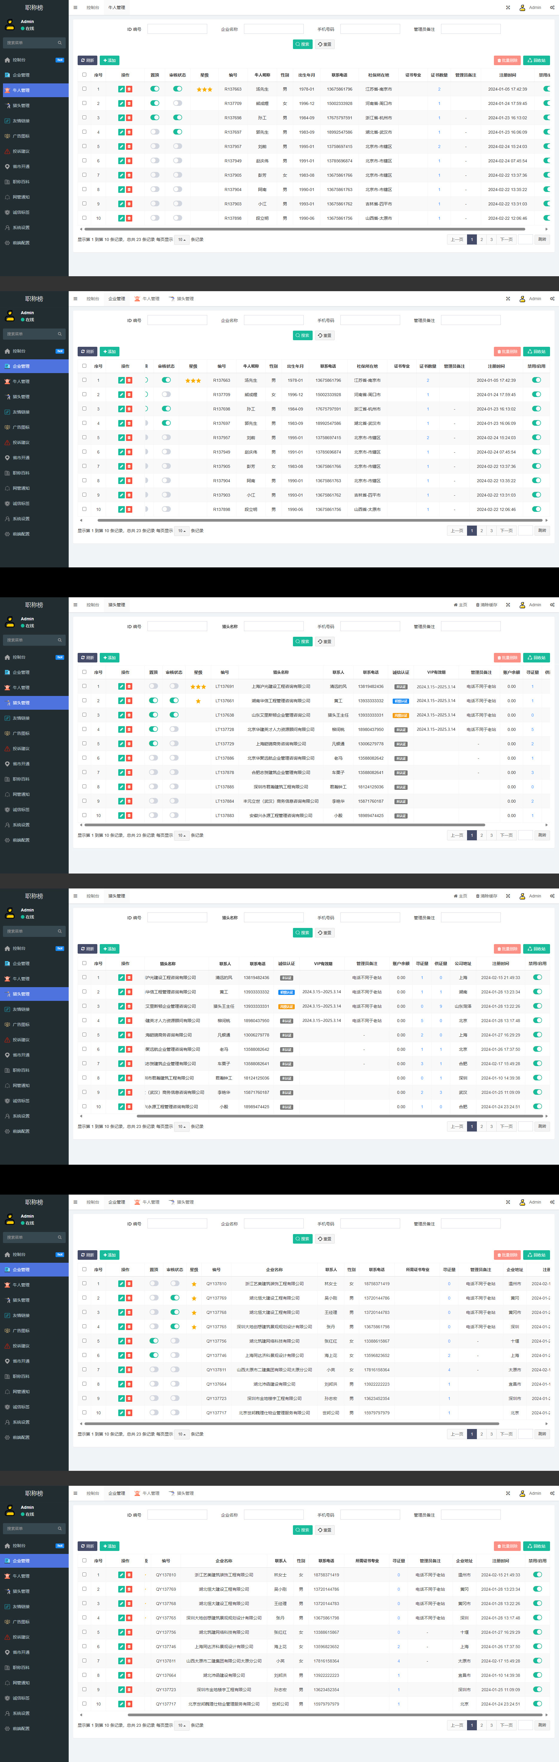Click the delete icon for row LT137883
The image size is (559, 1762).
[x=129, y=815]
